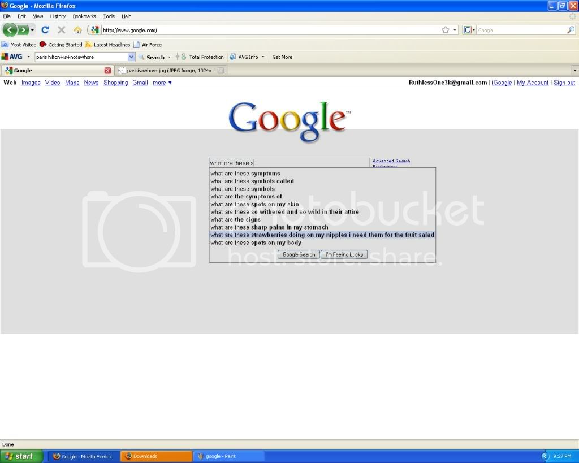Open the Bookmarks menu
The image size is (579, 463).
click(84, 16)
